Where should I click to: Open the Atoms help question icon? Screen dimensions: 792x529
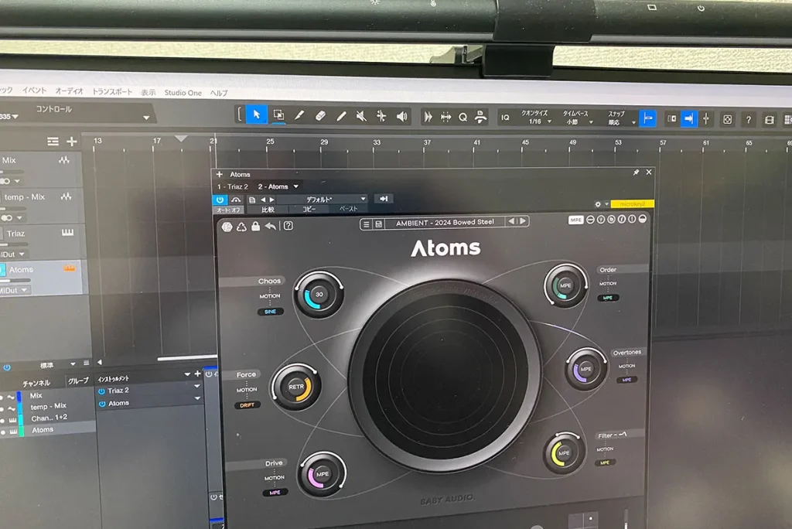pyautogui.click(x=288, y=226)
